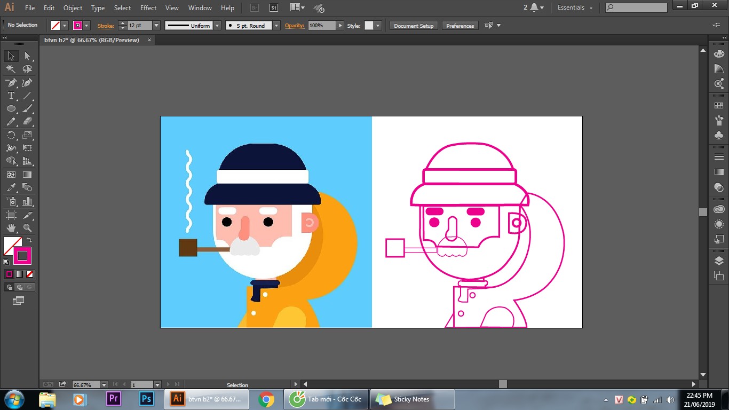This screenshot has width=729, height=410.
Task: Switch to Draw Normal mode
Action: 9,287
